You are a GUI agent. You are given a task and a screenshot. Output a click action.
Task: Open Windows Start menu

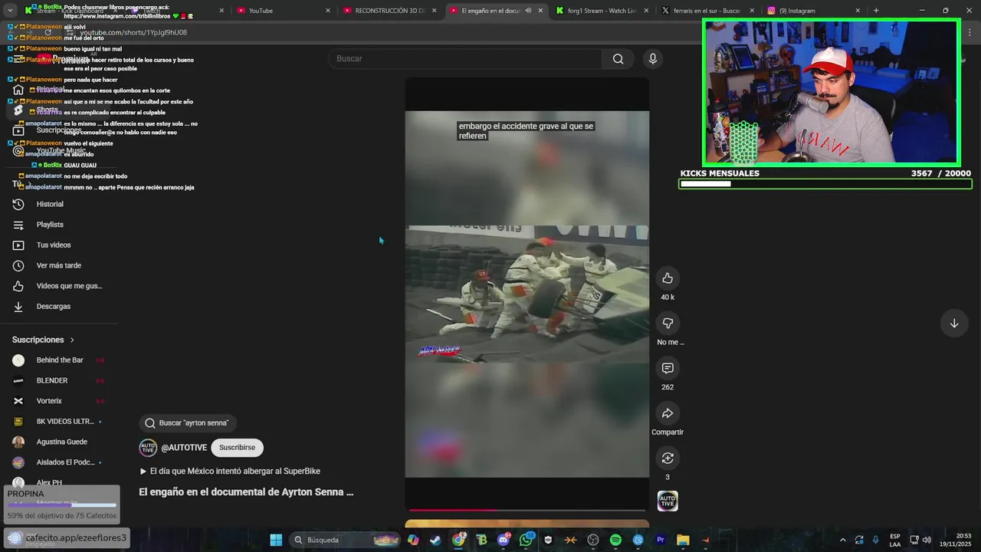(276, 540)
